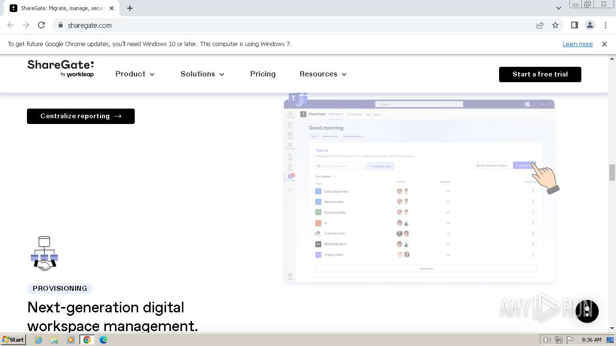
Task: Expand the Resources menu
Action: pos(323,74)
